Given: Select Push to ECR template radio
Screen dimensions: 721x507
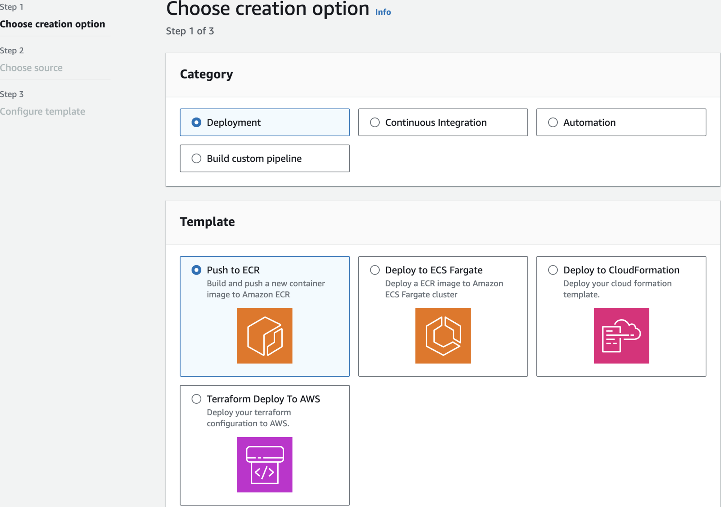Looking at the screenshot, I should click(x=196, y=270).
